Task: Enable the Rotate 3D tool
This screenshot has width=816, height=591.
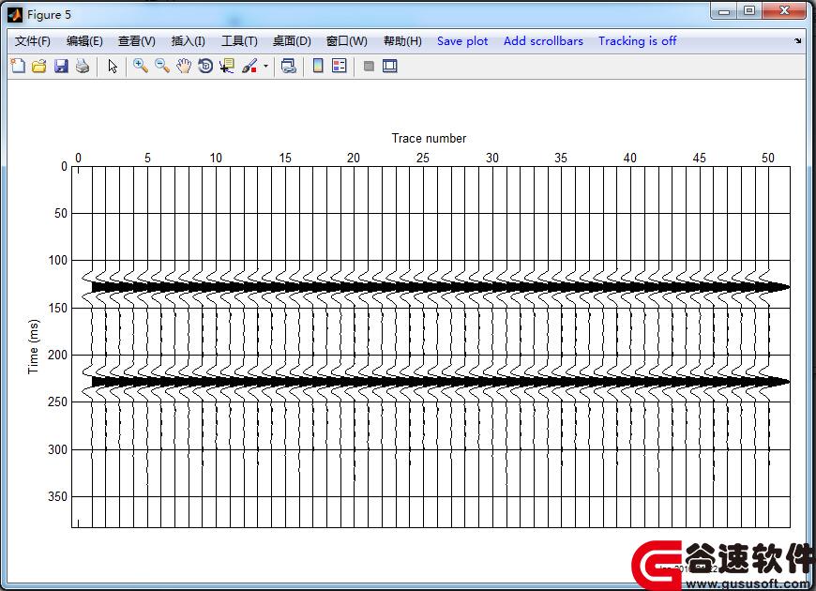Action: coord(205,66)
